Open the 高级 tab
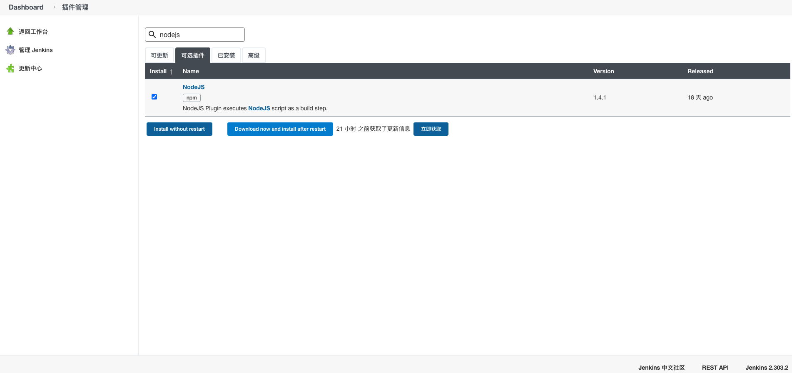Image resolution: width=792 pixels, height=373 pixels. point(254,55)
